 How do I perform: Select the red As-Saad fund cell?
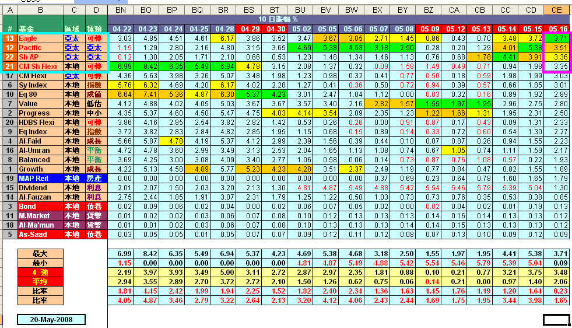(x=40, y=235)
